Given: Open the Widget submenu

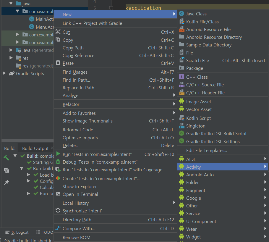Looking at the screenshot, I should tap(223, 237).
